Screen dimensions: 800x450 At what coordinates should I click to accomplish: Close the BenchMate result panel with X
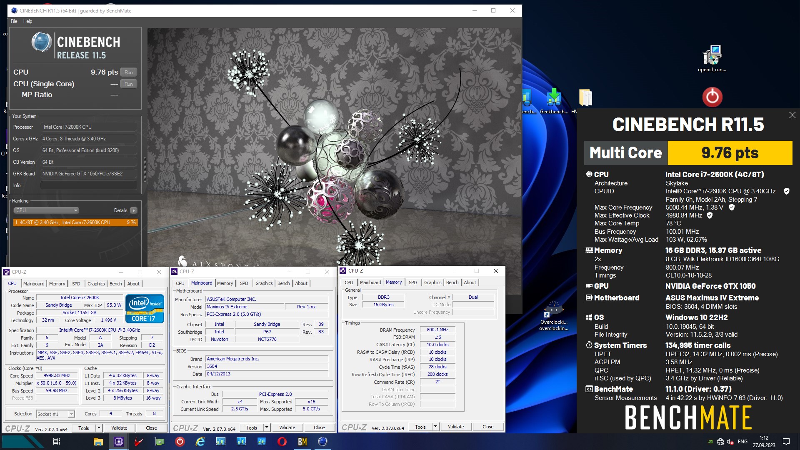pos(792,115)
